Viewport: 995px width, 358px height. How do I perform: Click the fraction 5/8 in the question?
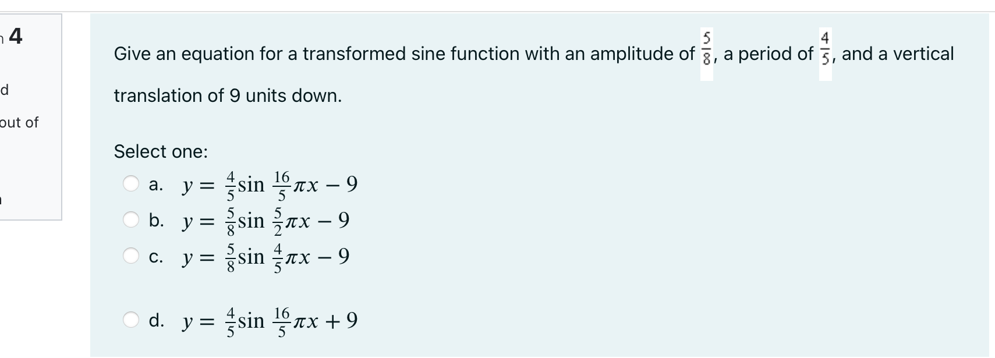coord(706,48)
